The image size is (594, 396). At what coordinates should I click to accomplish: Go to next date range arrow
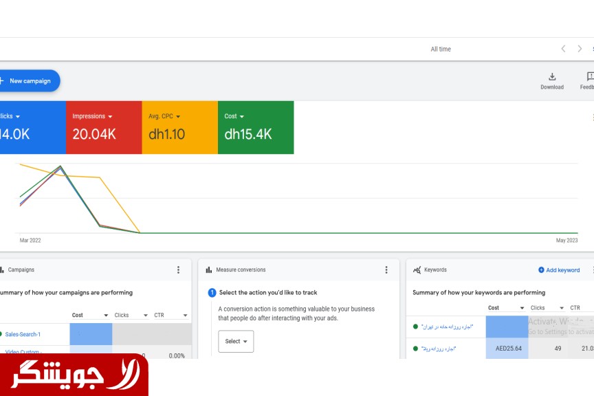coord(580,49)
